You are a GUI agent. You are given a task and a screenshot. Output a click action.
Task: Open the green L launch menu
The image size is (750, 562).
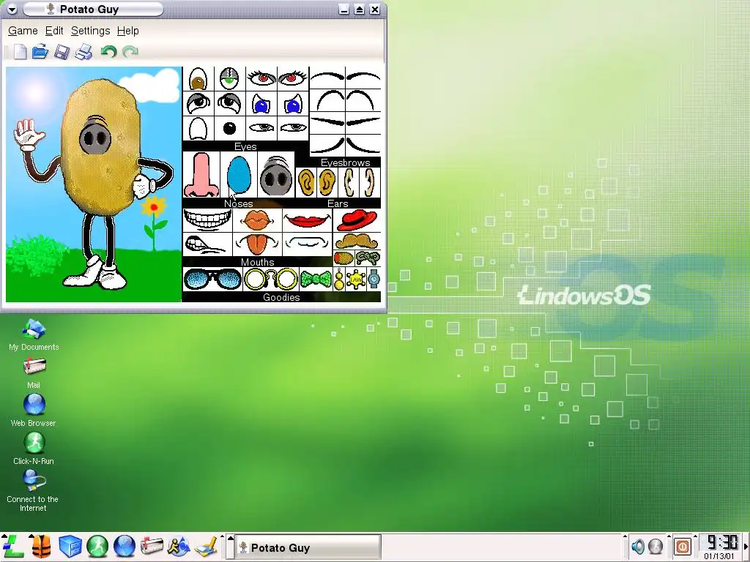pyautogui.click(x=13, y=546)
